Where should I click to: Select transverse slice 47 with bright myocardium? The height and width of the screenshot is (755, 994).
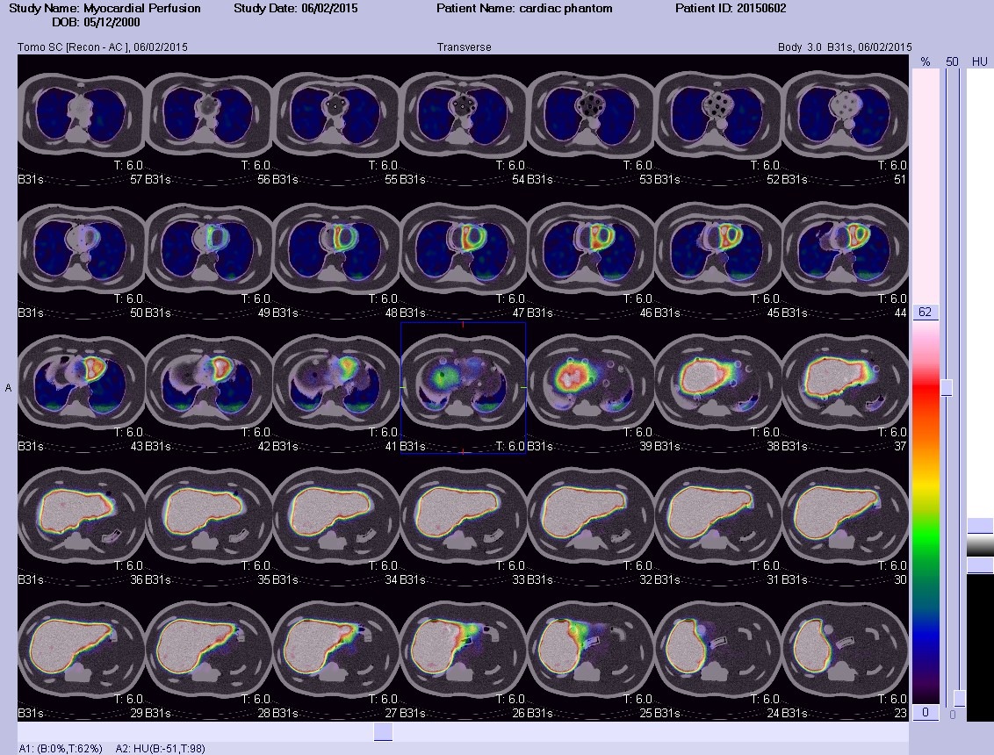coord(463,255)
